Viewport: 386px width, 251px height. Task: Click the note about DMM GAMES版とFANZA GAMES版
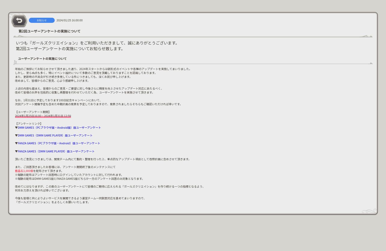(x=79, y=179)
